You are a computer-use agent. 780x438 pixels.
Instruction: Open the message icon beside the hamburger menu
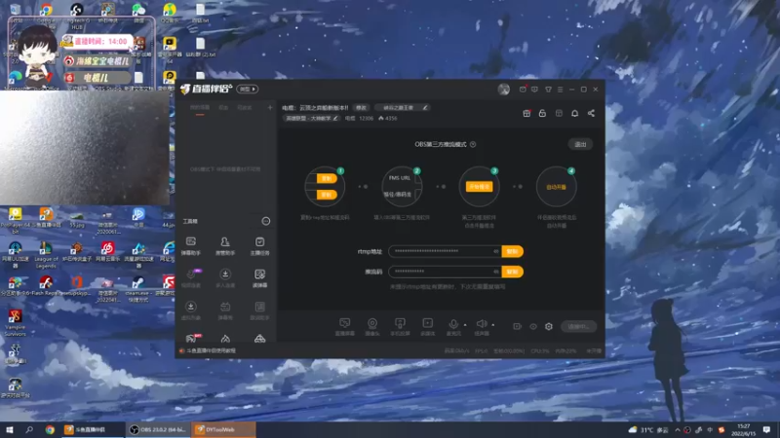[x=534, y=90]
